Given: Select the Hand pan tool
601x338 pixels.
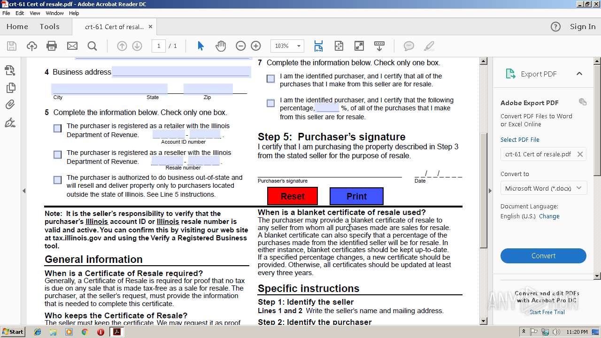Looking at the screenshot, I should coord(221,46).
